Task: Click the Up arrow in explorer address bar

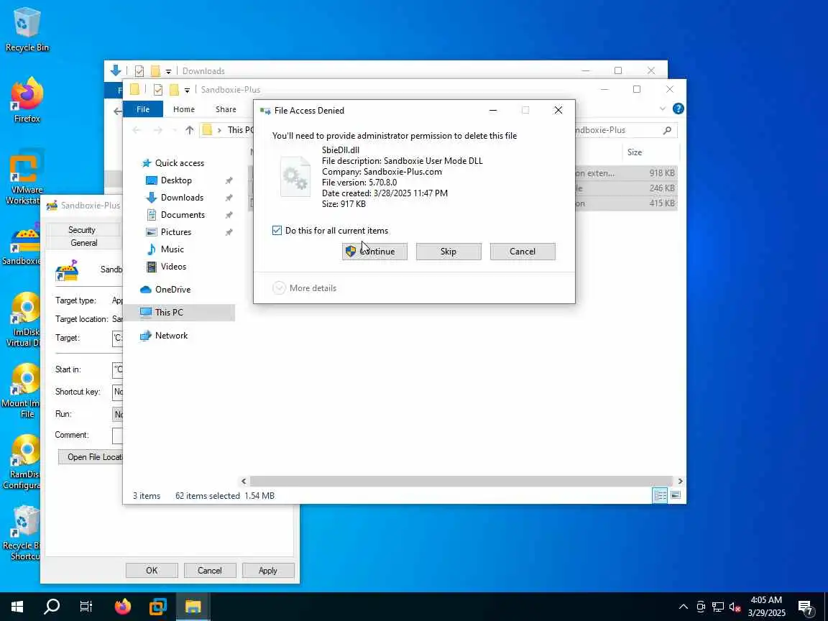Action: (190, 130)
